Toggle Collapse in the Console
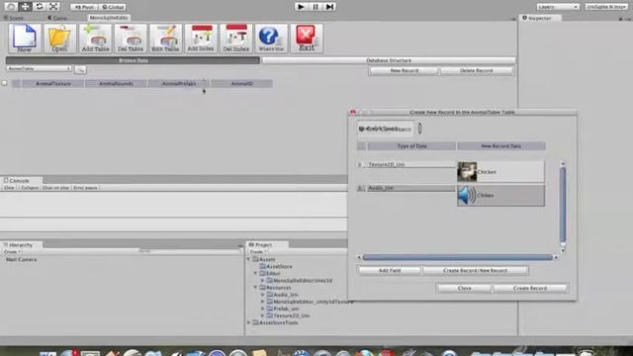The height and width of the screenshot is (356, 633). tap(30, 188)
